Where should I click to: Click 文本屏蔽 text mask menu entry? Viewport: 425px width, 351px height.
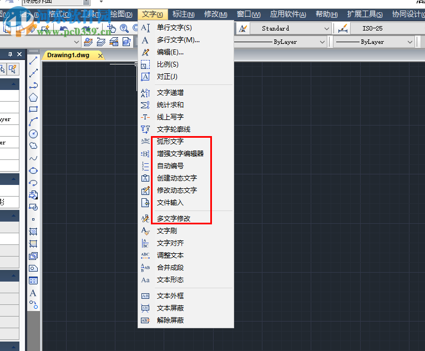tap(170, 308)
